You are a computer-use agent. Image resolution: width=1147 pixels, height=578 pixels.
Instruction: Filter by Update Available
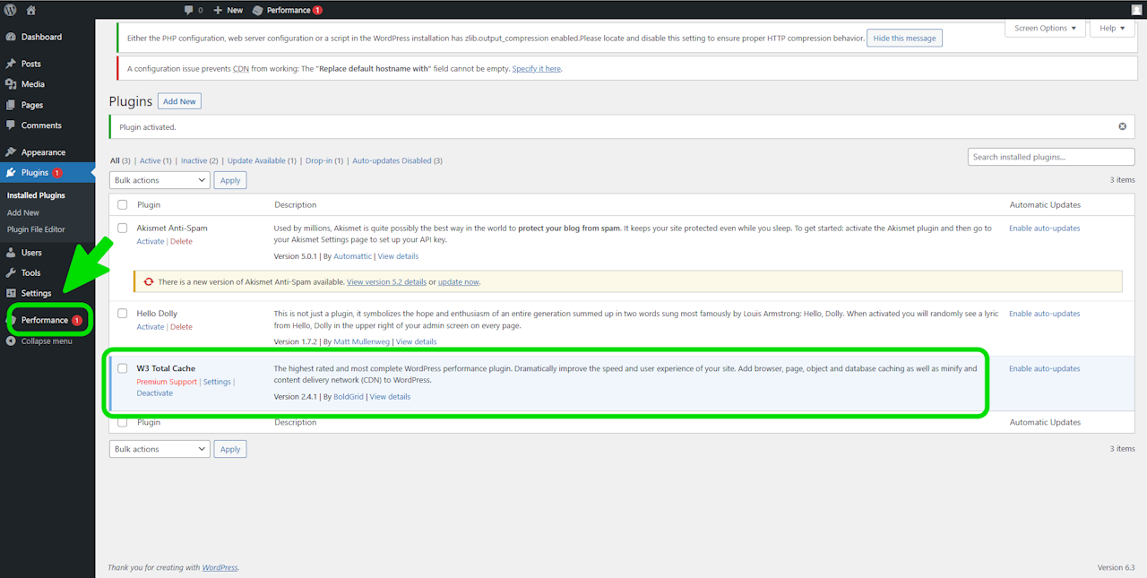pos(262,160)
